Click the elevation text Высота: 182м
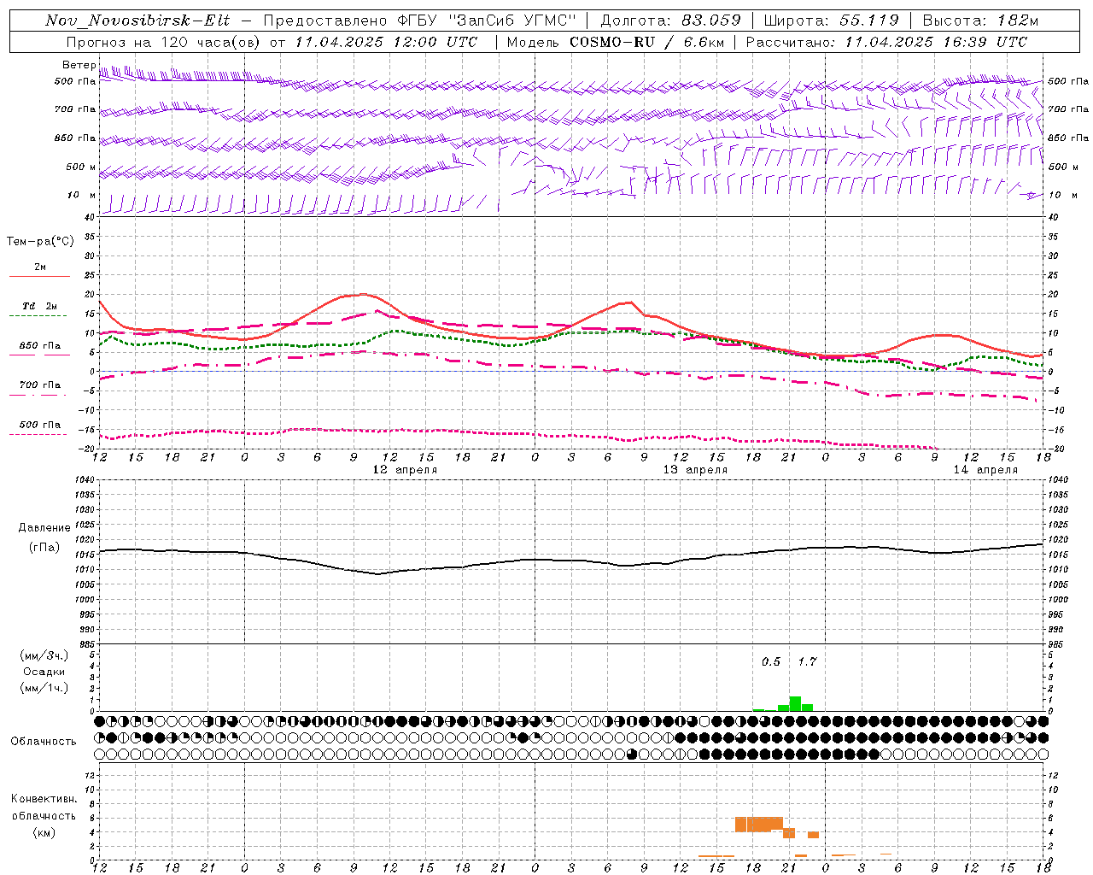The height and width of the screenshot is (875, 1093). point(980,21)
